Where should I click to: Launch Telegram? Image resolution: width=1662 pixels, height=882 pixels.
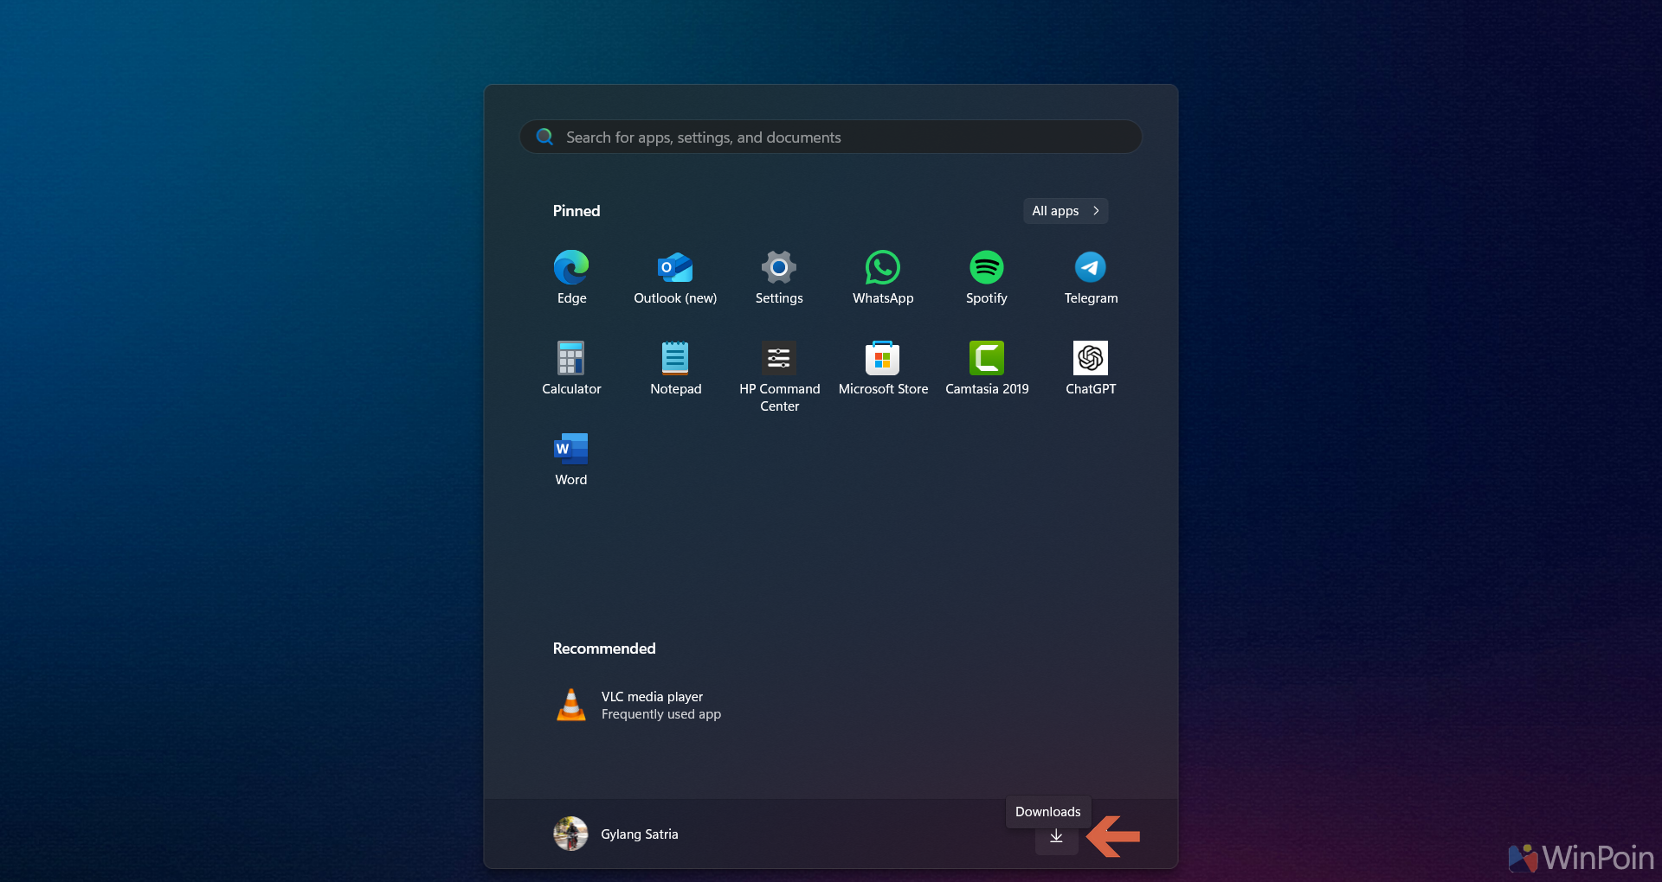click(x=1091, y=277)
